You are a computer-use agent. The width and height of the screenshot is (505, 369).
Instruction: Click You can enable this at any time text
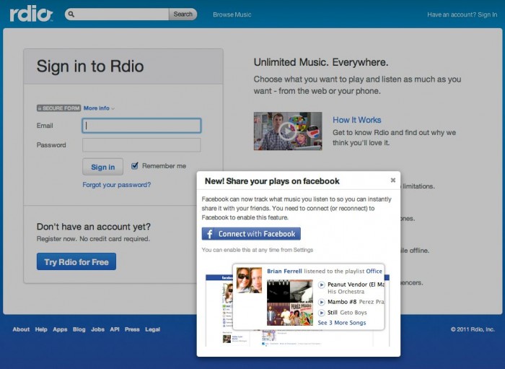[258, 250]
